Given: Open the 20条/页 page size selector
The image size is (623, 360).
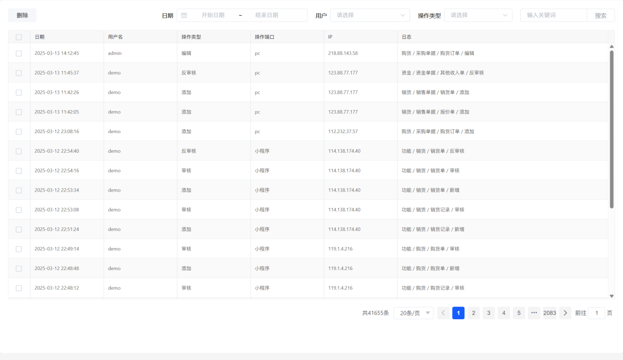Looking at the screenshot, I should [x=413, y=313].
